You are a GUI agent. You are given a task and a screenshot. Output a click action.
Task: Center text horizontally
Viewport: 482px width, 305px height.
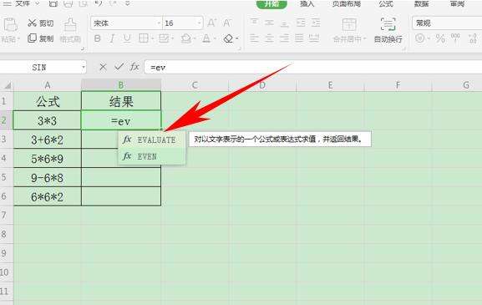coord(269,38)
